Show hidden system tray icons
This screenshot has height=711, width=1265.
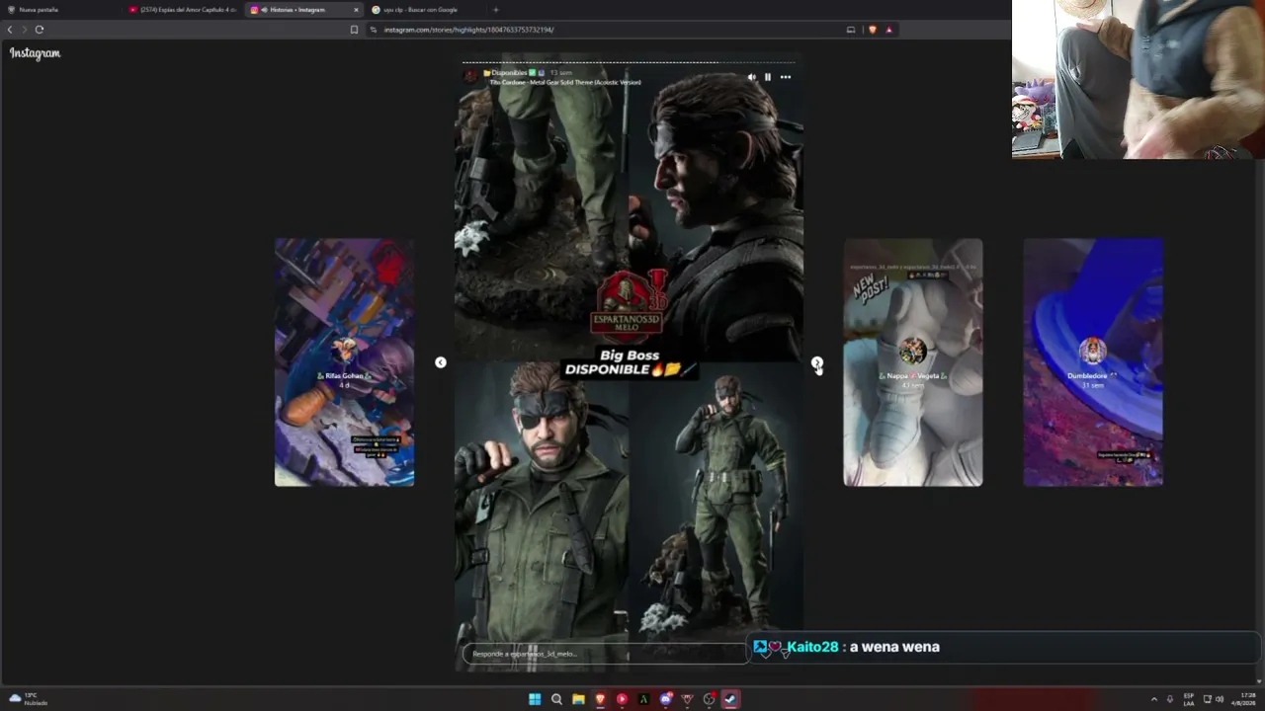[1153, 699]
